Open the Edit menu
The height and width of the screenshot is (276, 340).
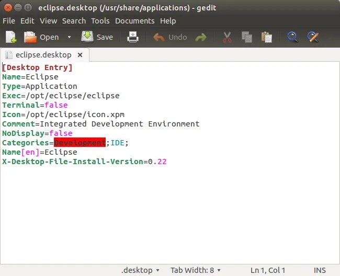[27, 21]
